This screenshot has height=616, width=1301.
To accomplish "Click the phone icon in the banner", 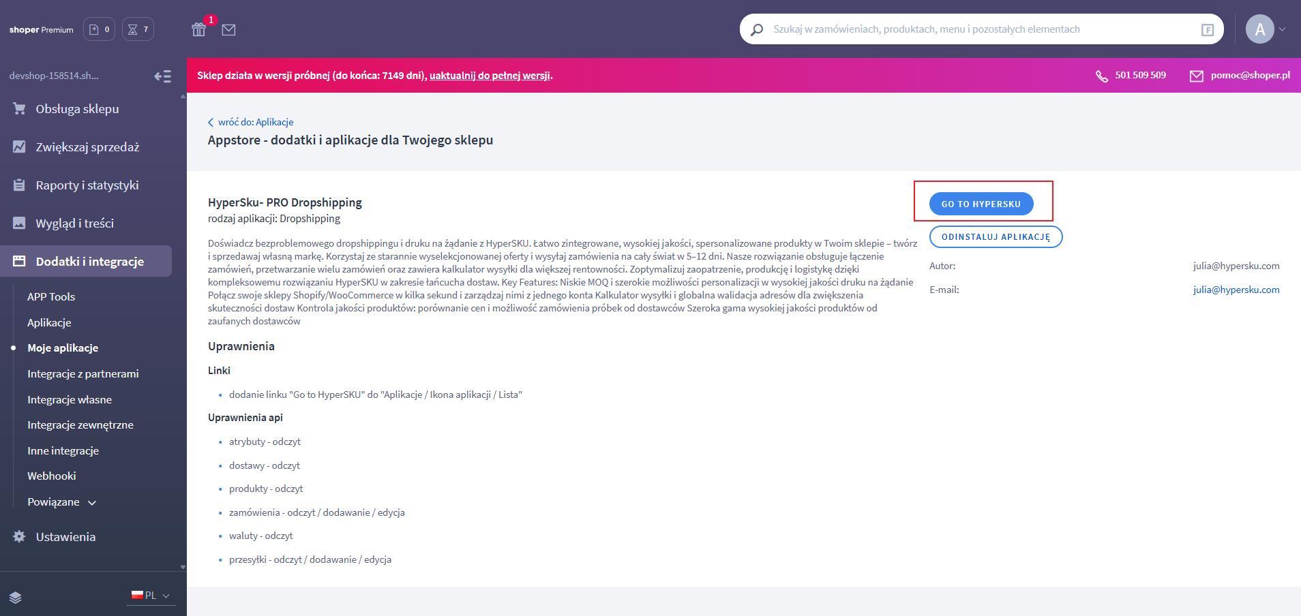I will coord(1102,76).
